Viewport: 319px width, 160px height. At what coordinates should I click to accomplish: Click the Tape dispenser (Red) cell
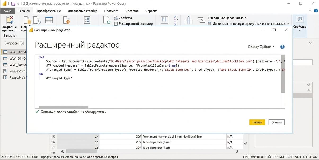coord(184,148)
